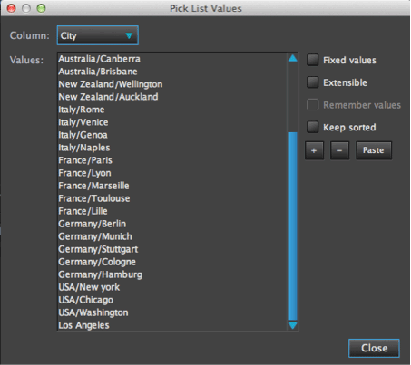
Task: Select France/Paris row
Action: pos(172,160)
